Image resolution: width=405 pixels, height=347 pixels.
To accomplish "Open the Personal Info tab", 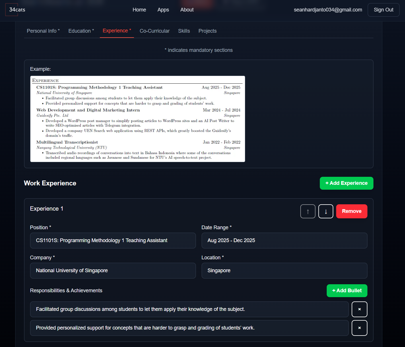I will pos(43,31).
